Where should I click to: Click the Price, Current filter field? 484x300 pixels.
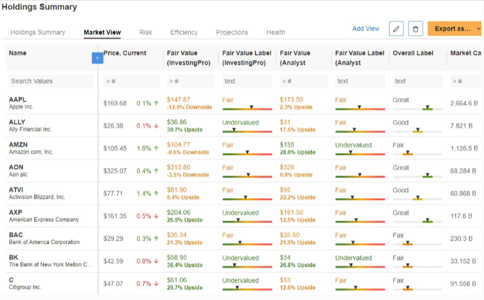coord(131,81)
